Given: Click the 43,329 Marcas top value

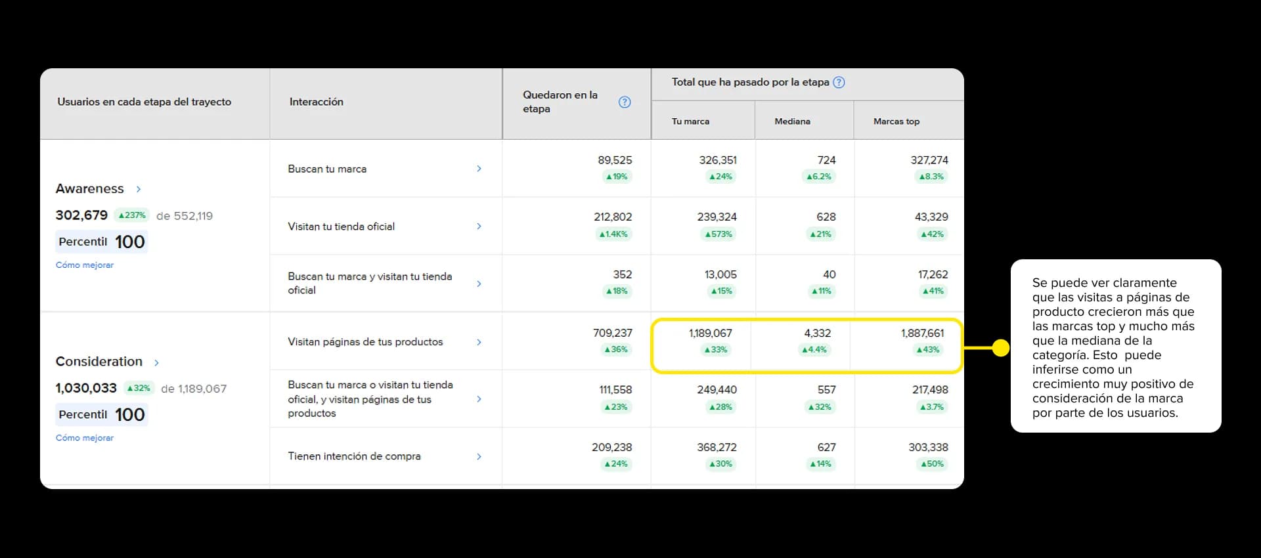Looking at the screenshot, I should click(x=931, y=217).
